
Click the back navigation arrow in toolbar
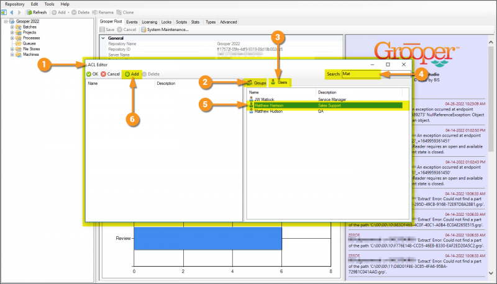click(x=12, y=12)
